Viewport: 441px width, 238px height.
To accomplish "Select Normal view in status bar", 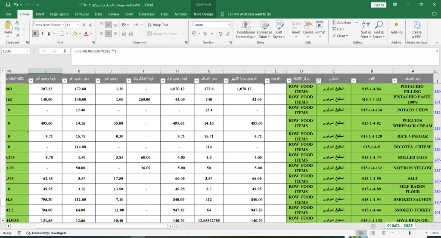I will pyautogui.click(x=361, y=233).
